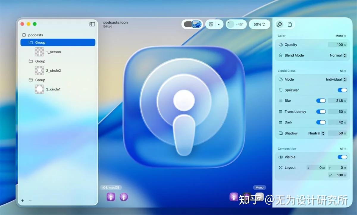
Task: Choose the dark gray background swatch
Action: tap(188, 24)
